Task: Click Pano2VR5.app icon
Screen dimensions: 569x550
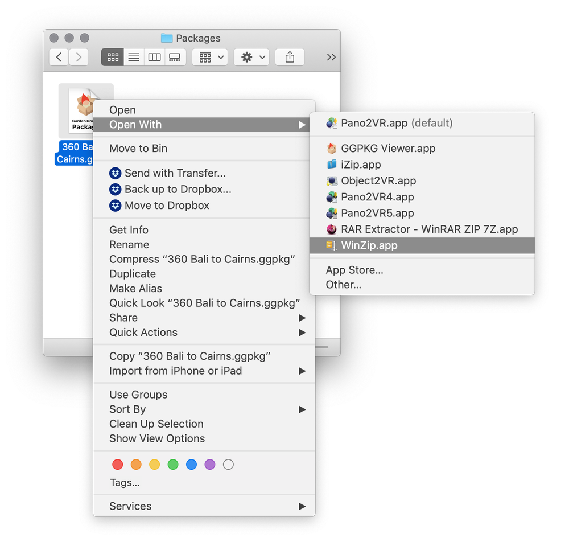Action: [x=332, y=213]
